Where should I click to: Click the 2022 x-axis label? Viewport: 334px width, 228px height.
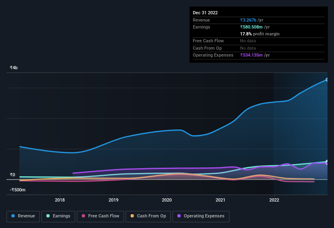[274, 200]
